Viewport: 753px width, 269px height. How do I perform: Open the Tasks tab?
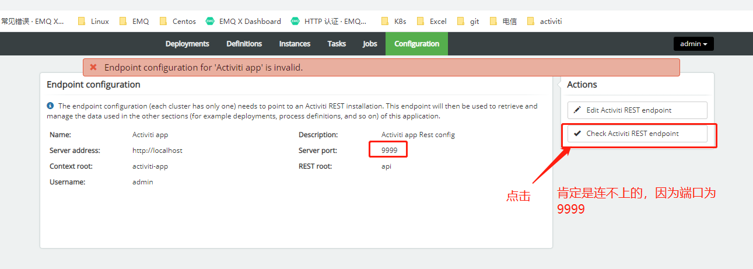(x=337, y=44)
